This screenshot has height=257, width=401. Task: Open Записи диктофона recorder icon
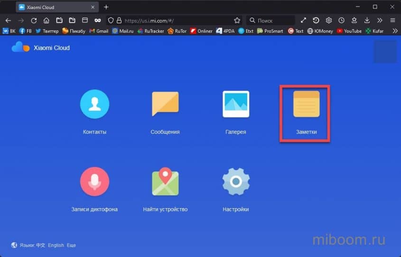pyautogui.click(x=94, y=182)
